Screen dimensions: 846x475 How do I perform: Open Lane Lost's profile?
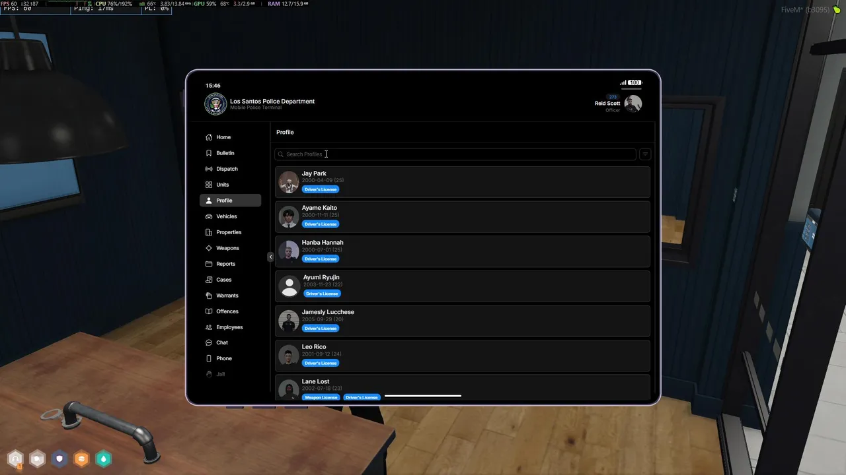463,387
